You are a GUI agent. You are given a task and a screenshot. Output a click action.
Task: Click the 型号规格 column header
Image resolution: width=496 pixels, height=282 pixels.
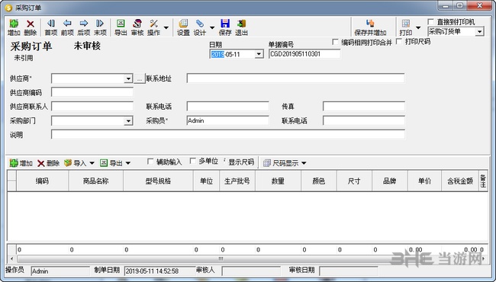point(158,181)
